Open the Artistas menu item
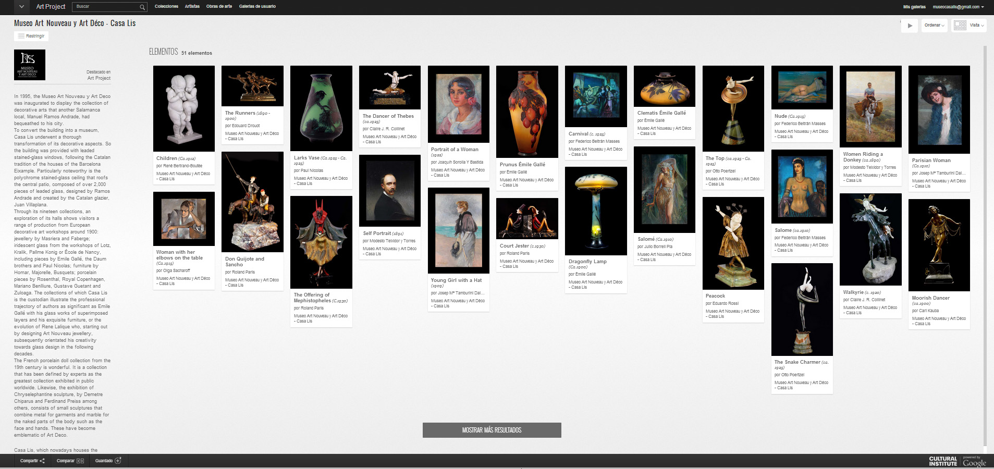Viewport: 994px width, 469px height. tap(192, 7)
